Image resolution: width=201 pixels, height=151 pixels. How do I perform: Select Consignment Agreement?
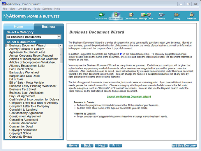click(25, 116)
